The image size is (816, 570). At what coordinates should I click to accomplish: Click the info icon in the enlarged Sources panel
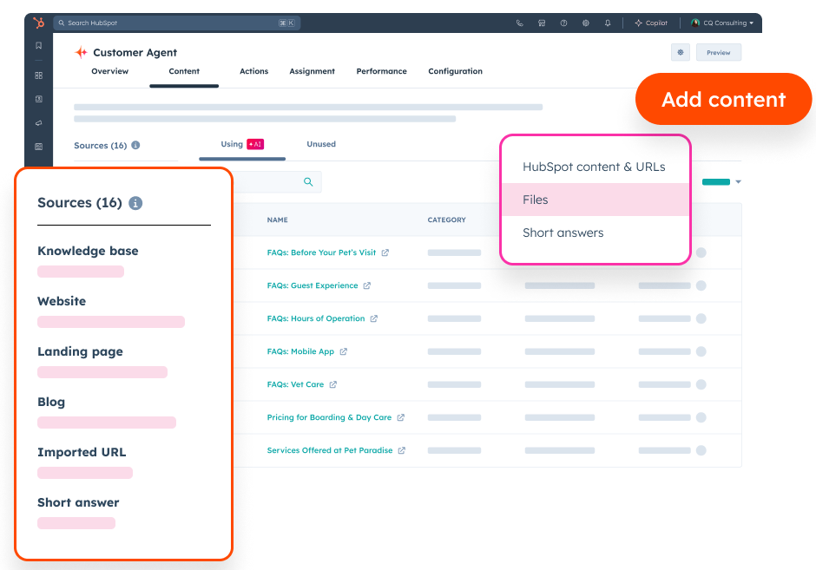(135, 203)
